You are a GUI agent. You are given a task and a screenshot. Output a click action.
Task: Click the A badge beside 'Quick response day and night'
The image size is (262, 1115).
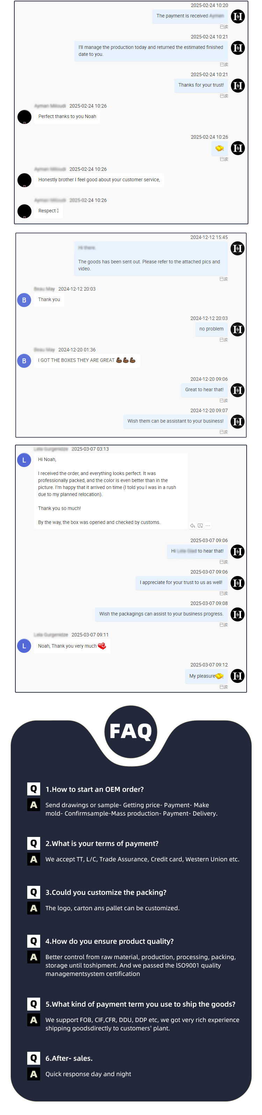coord(34,1074)
